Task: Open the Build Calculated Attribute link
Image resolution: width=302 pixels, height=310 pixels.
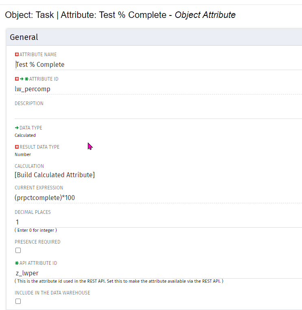Action: point(55,175)
